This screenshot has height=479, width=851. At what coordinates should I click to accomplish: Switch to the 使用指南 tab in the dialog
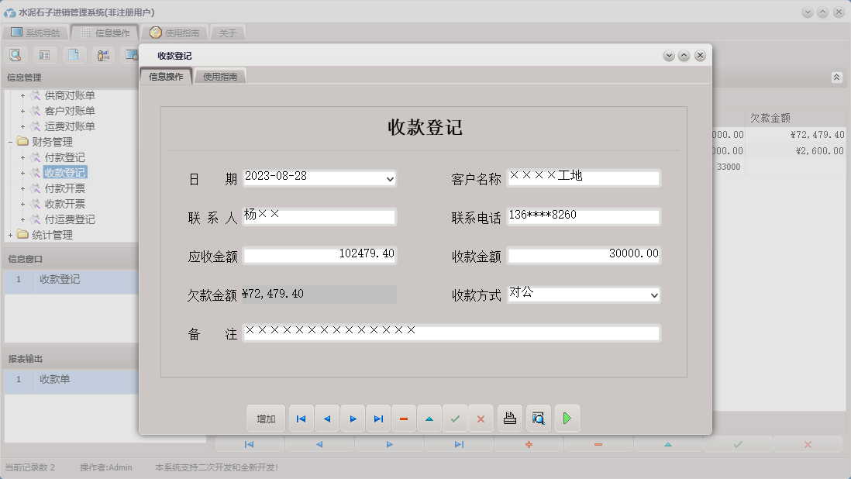219,77
